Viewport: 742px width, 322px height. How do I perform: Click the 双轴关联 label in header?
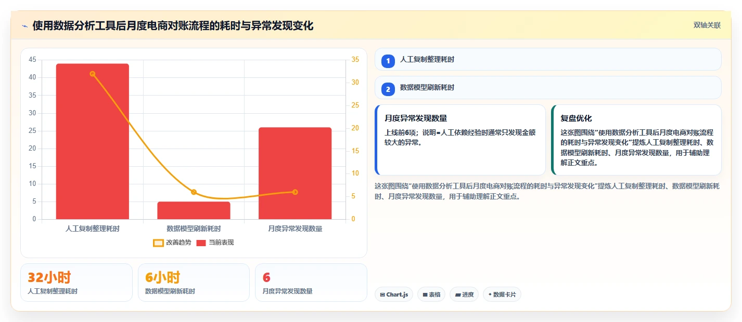(707, 25)
